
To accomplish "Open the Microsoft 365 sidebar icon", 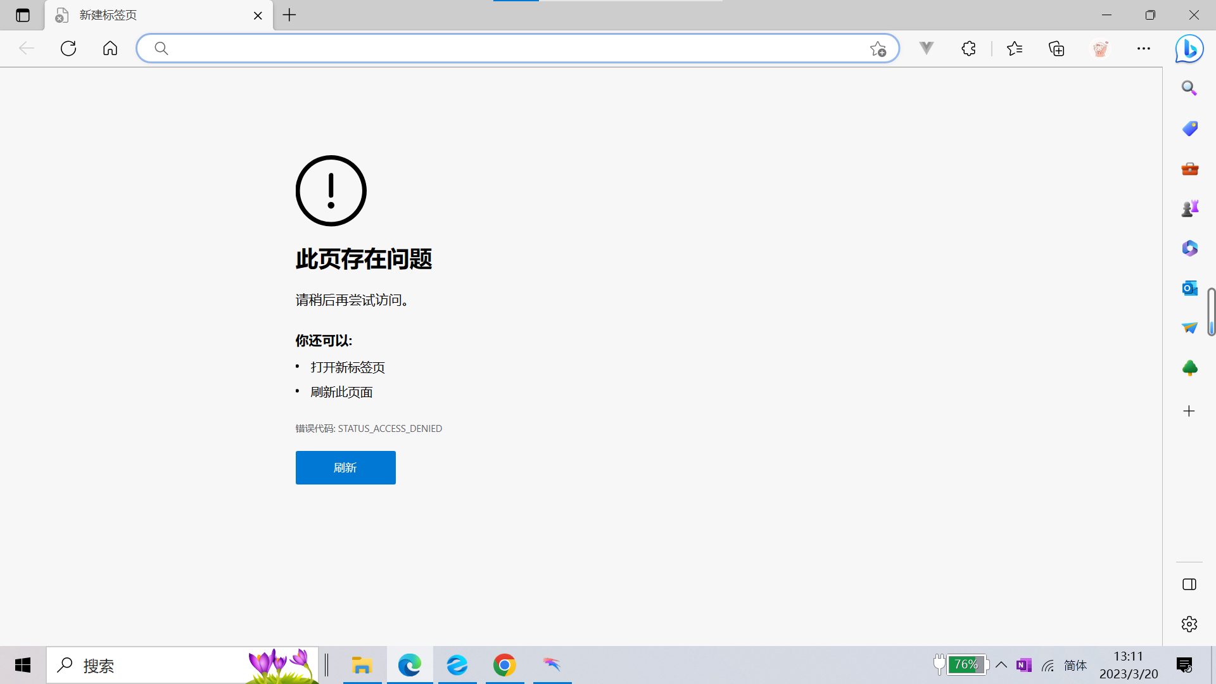I will tap(1189, 248).
